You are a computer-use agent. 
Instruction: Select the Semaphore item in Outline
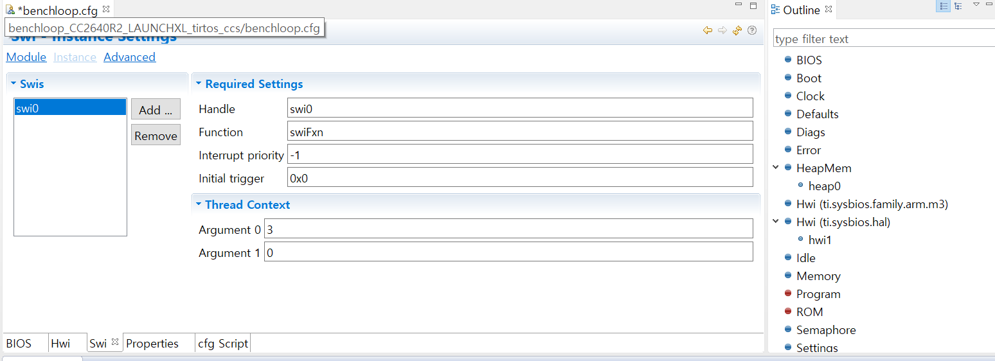[825, 330]
